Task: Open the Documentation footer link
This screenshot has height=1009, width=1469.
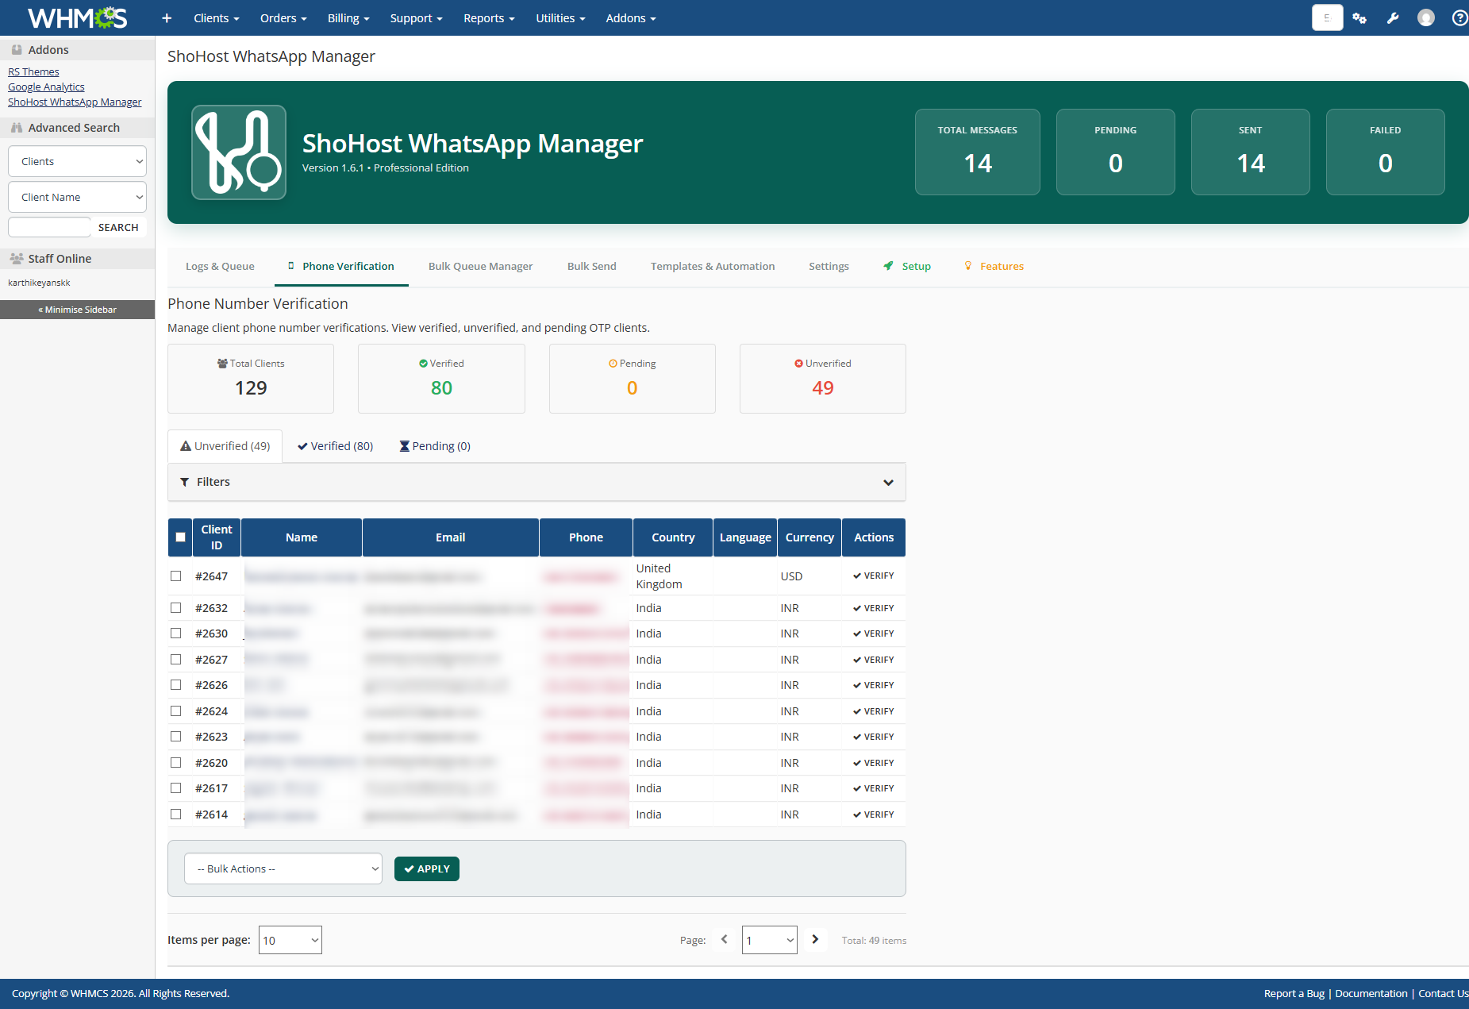Action: (x=1371, y=993)
